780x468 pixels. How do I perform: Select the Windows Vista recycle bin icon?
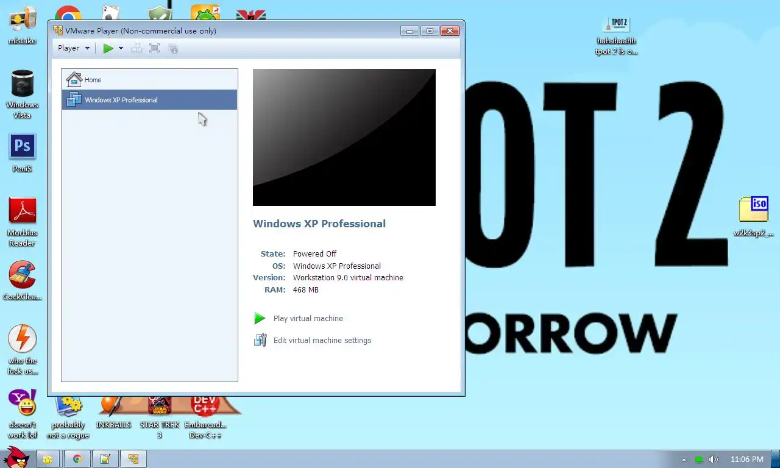22,93
